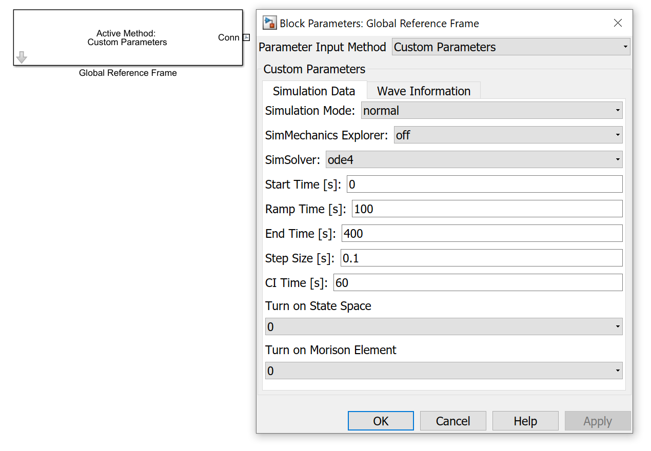Click the CI Time input field

pos(478,283)
